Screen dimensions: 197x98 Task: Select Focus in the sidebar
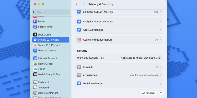pos(51,21)
